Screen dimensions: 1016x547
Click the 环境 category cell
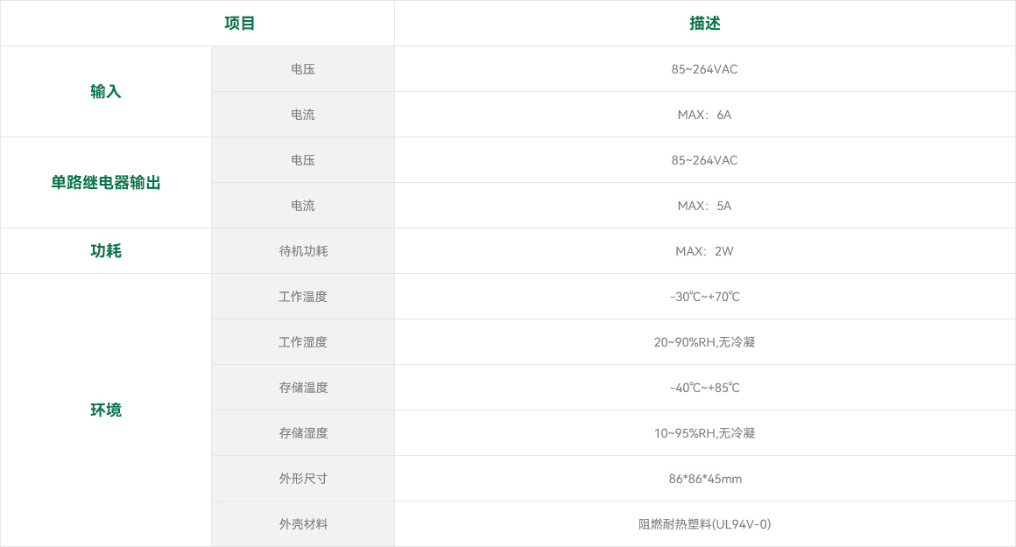coord(106,410)
